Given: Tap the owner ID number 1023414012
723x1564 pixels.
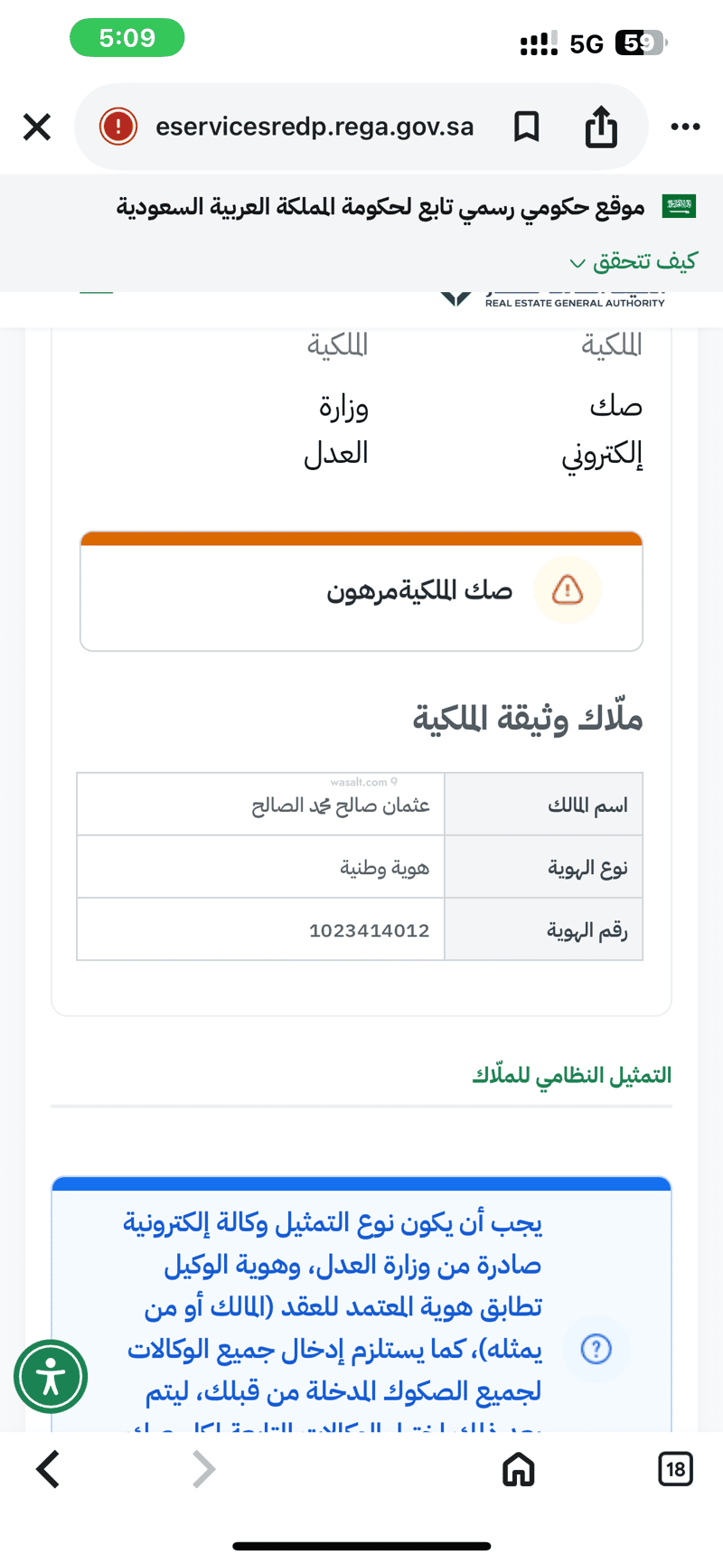Looking at the screenshot, I should click(x=369, y=930).
